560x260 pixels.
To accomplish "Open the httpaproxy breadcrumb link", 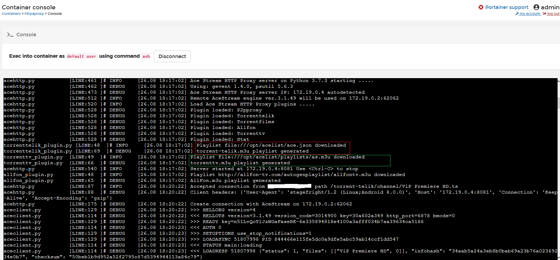I will (34, 14).
